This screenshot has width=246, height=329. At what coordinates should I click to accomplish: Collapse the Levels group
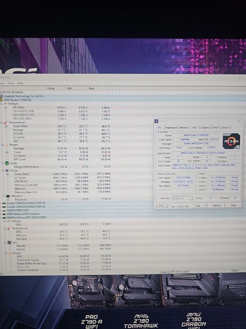(3, 163)
